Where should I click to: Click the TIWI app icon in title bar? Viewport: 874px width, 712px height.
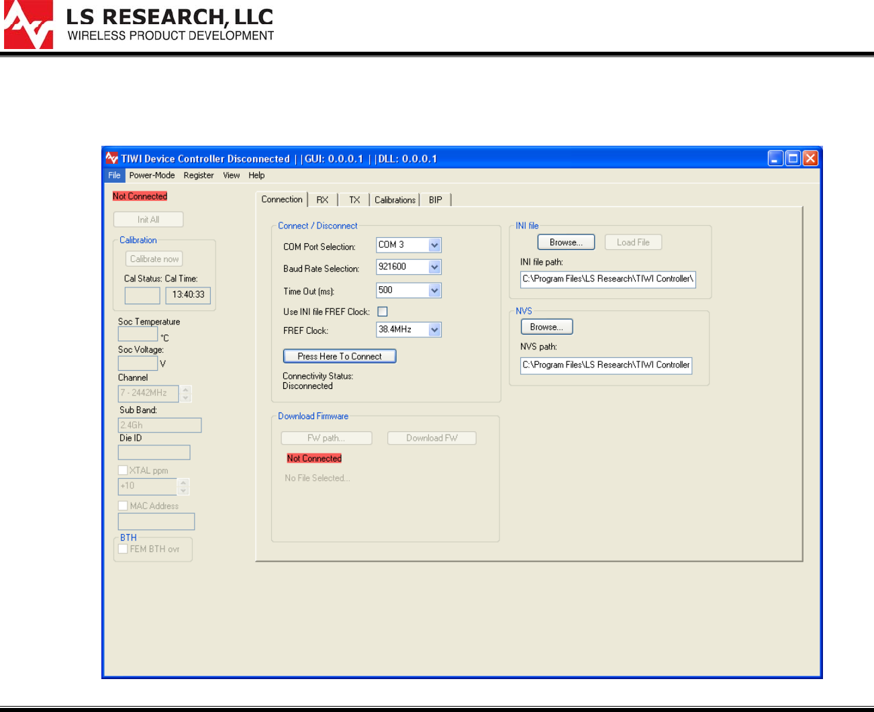coord(112,159)
